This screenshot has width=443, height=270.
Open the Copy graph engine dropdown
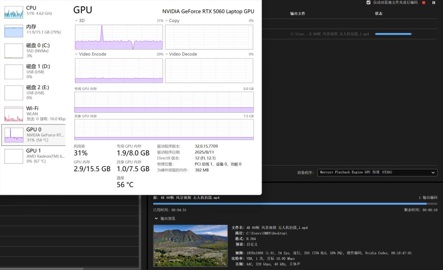pyautogui.click(x=166, y=21)
